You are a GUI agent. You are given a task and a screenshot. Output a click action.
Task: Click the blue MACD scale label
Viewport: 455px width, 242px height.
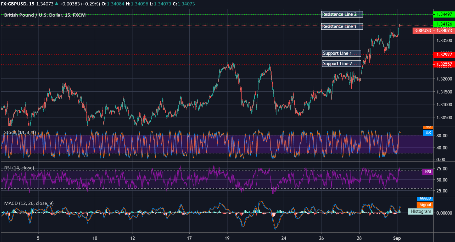[x=425, y=199]
